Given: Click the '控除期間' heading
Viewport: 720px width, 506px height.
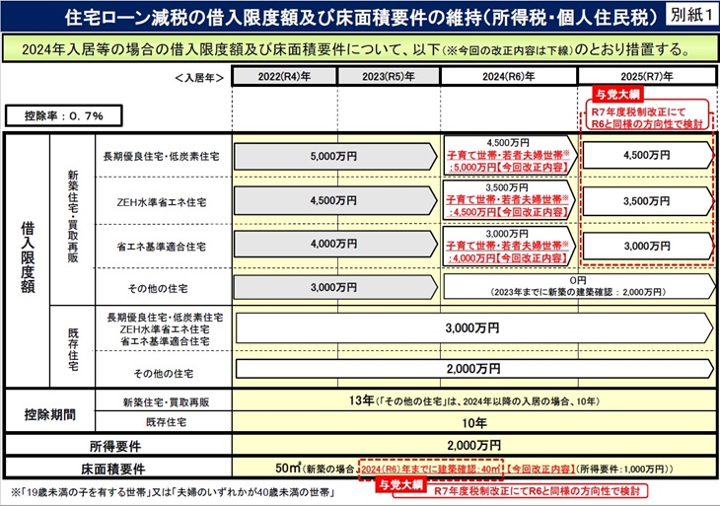Looking at the screenshot, I should click(49, 414).
